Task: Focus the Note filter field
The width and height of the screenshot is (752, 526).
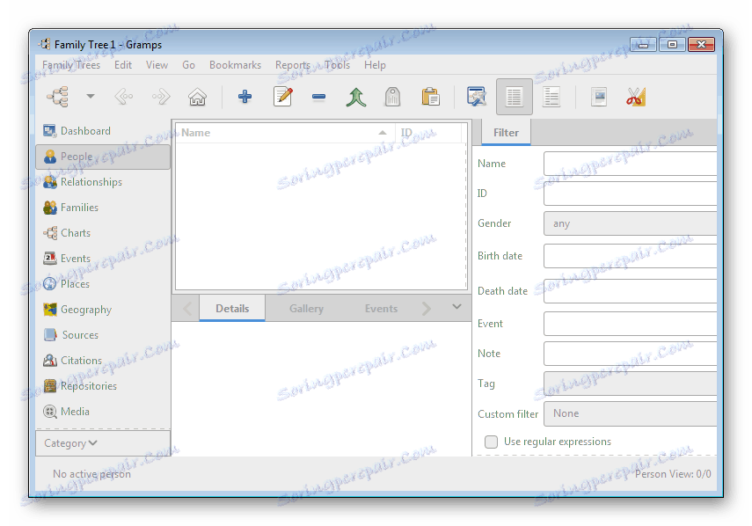Action: click(630, 354)
